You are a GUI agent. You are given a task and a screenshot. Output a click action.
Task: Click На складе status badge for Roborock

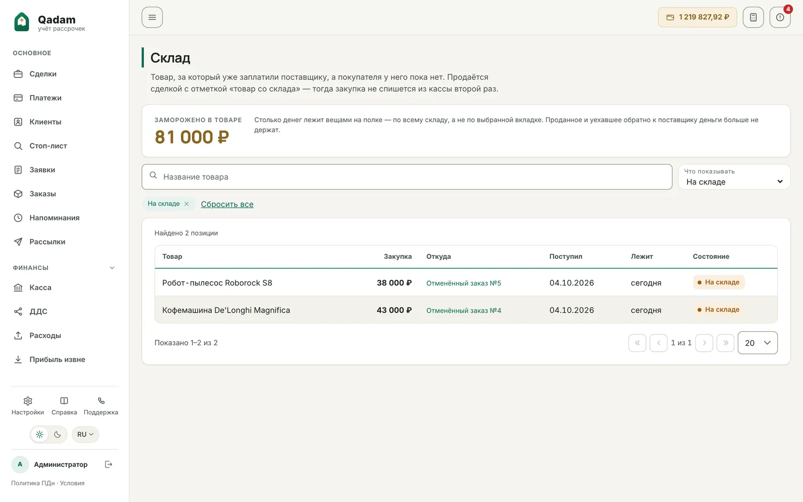[719, 282]
